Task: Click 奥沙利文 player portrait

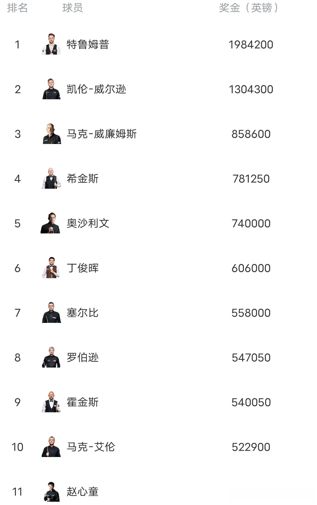Action: tap(51, 223)
